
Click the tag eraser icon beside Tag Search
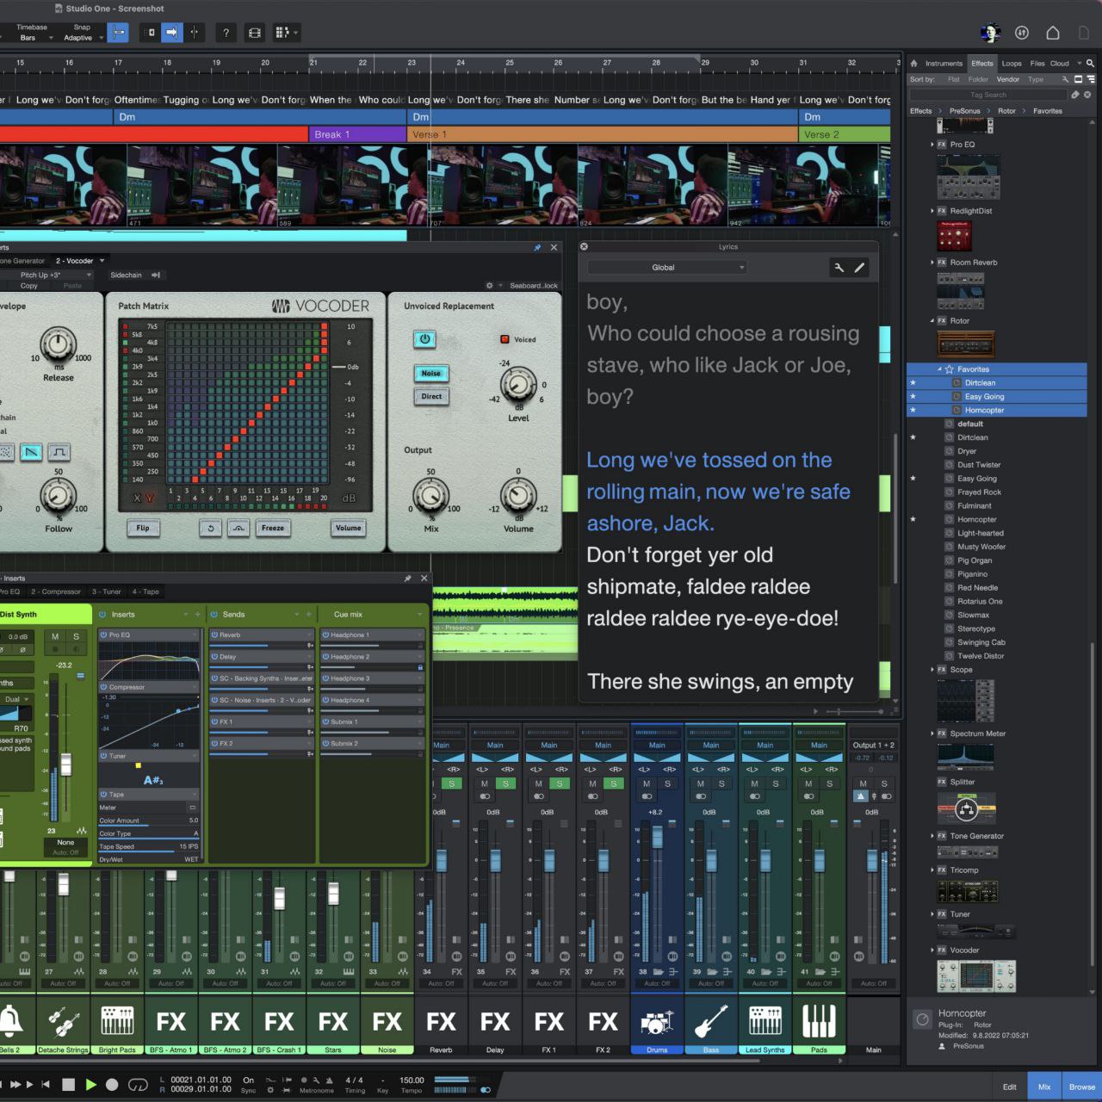(1075, 95)
